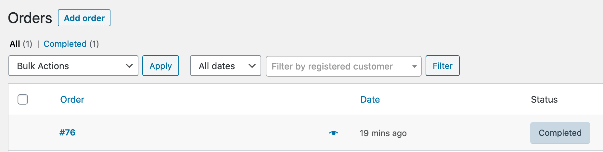603x152 pixels.
Task: Sort the table by Date column
Action: [x=370, y=99]
